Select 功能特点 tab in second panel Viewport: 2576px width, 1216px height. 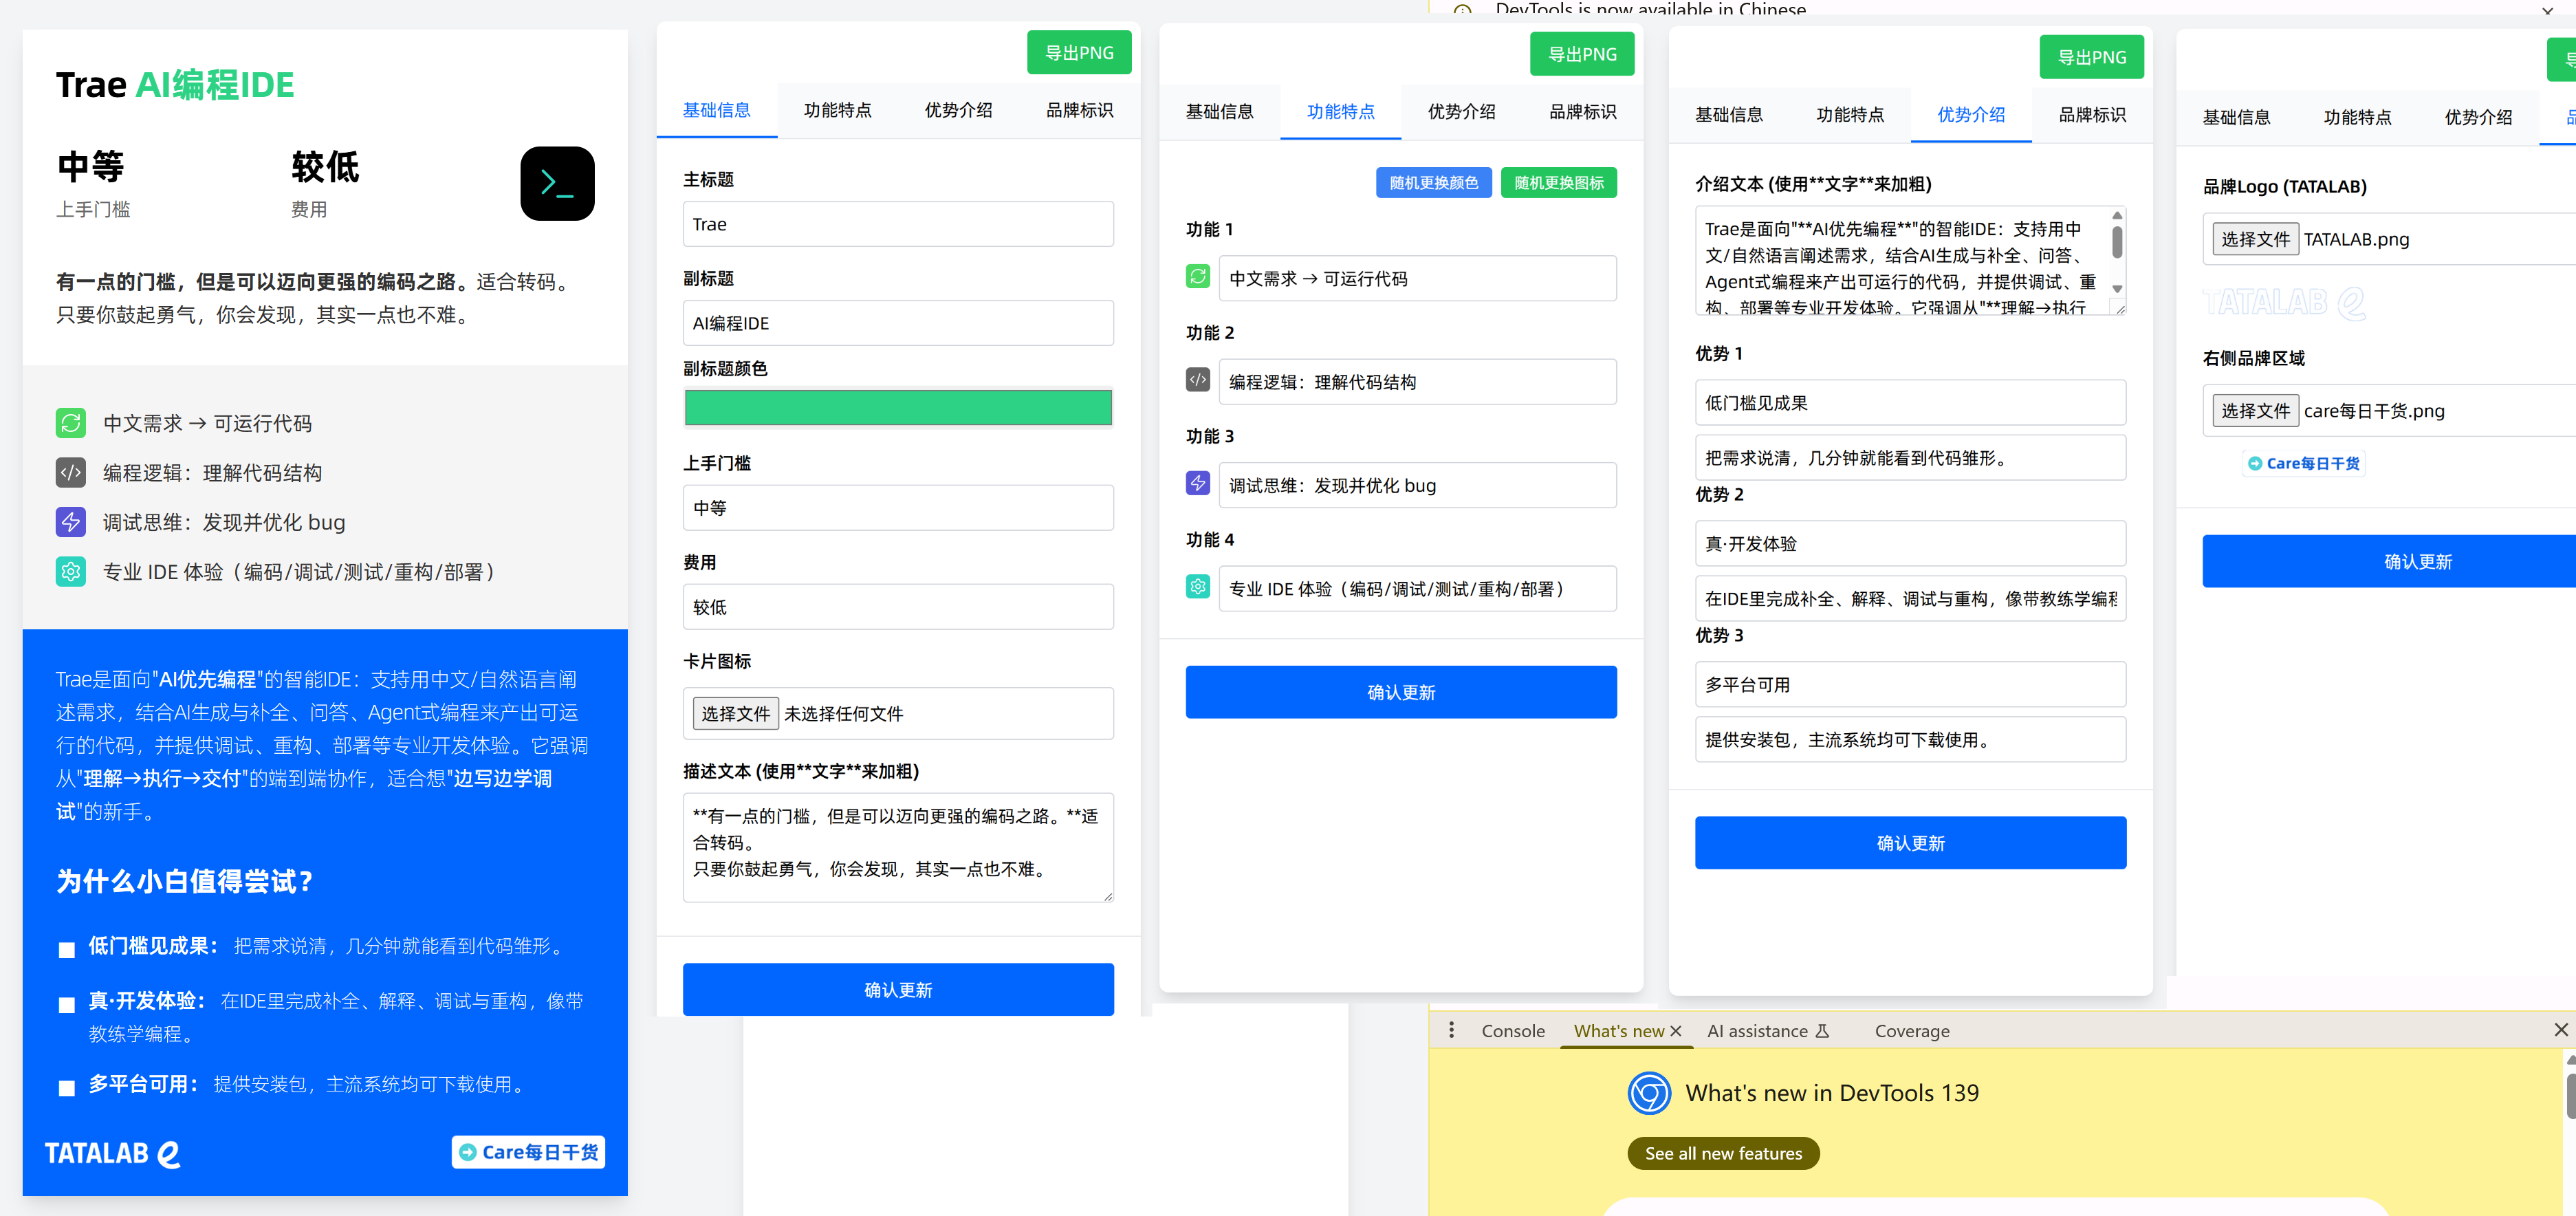(1340, 112)
